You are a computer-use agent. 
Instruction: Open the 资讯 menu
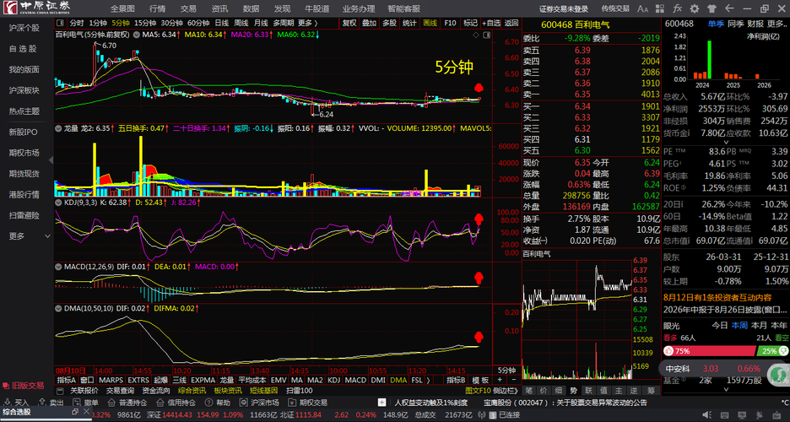coord(219,8)
